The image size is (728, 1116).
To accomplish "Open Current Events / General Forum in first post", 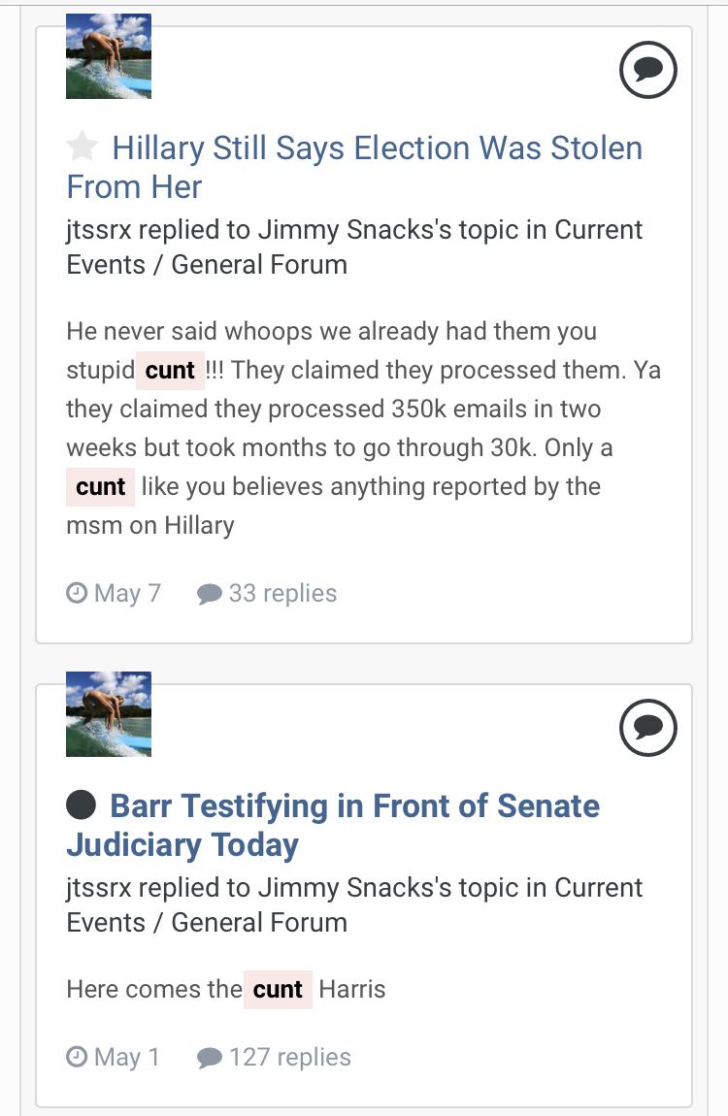I will pyautogui.click(x=354, y=246).
